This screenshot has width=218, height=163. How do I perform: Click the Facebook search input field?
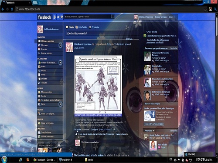(88, 17)
